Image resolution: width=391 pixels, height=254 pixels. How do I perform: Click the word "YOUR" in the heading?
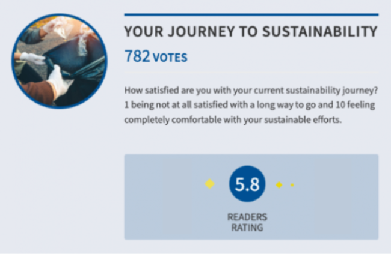[141, 32]
